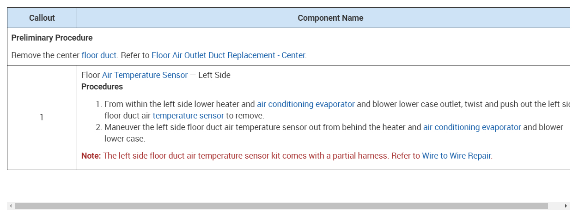585x219 pixels.
Task: Click the 'Air Temperature Sensor' title link
Action: [x=145, y=75]
